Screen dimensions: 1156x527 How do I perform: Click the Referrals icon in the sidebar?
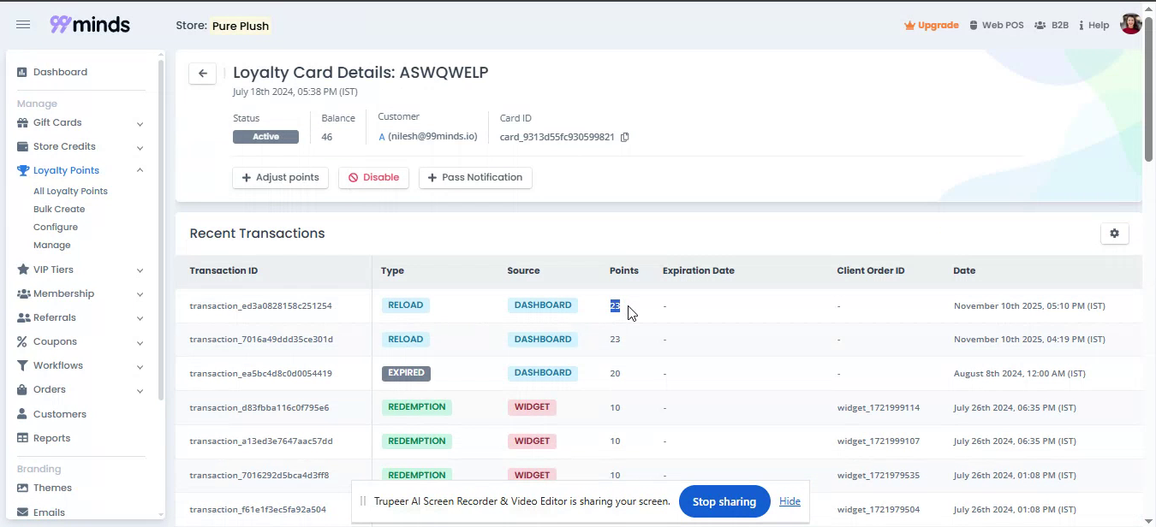(23, 317)
